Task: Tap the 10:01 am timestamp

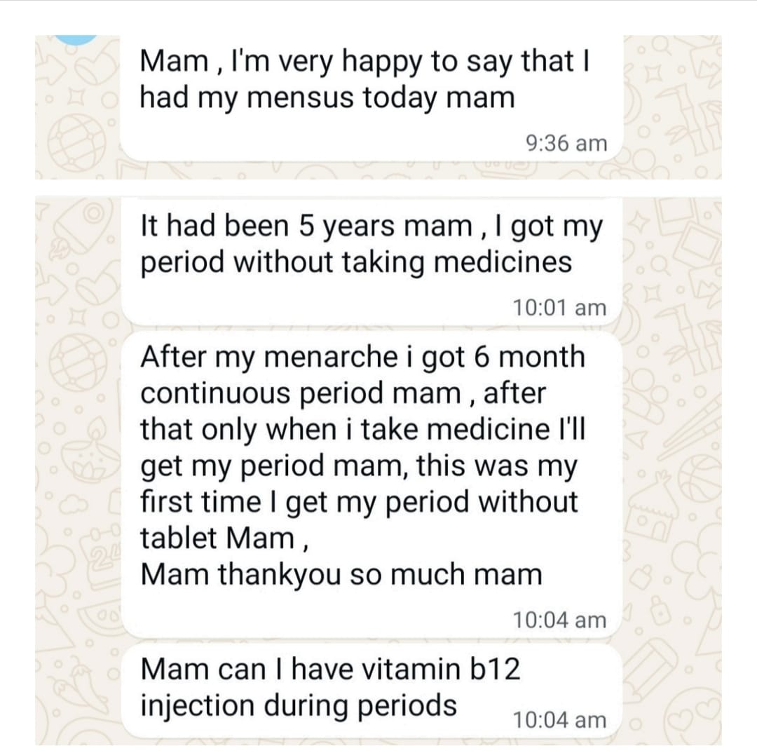Action: (559, 307)
